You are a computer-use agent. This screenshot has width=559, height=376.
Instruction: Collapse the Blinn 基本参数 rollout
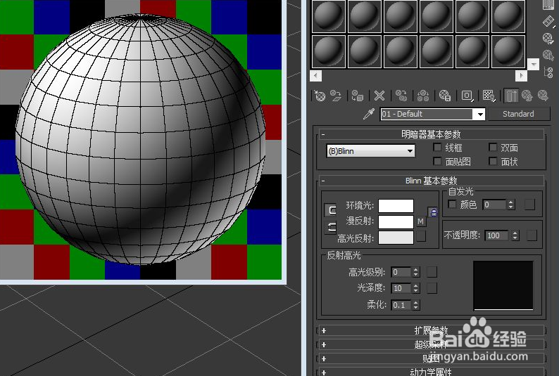tap(432, 181)
